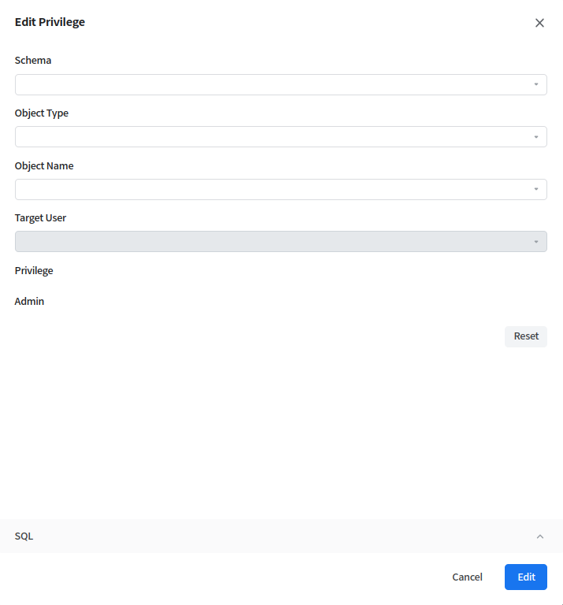The height and width of the screenshot is (605, 563).
Task: Click the SQL section header label
Action: [24, 536]
